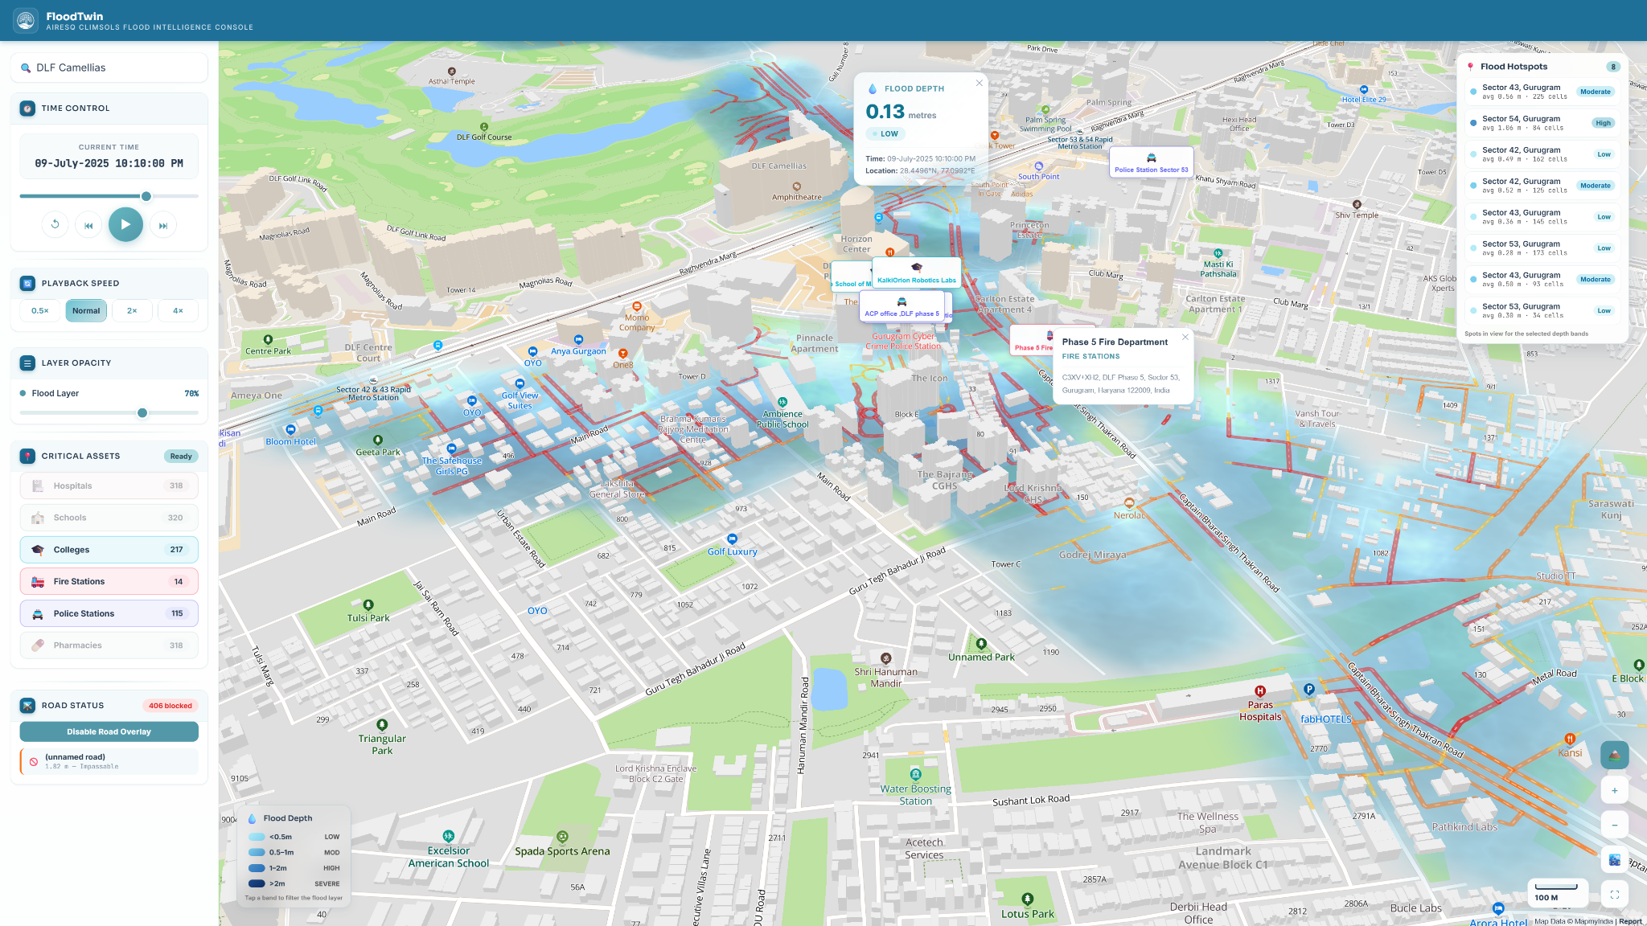
Task: Zoom in on the map
Action: (x=1614, y=791)
